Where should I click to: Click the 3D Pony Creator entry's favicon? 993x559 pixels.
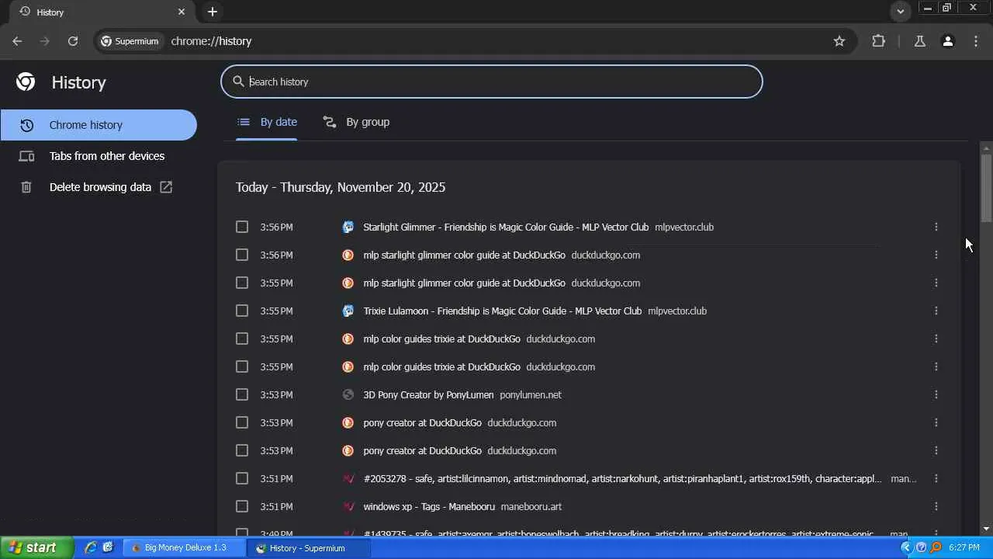point(348,395)
